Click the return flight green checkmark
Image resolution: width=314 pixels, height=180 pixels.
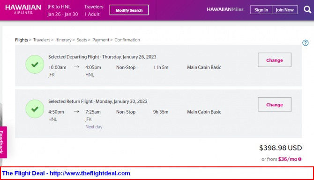tap(35, 109)
